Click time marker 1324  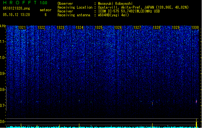[80, 28]
